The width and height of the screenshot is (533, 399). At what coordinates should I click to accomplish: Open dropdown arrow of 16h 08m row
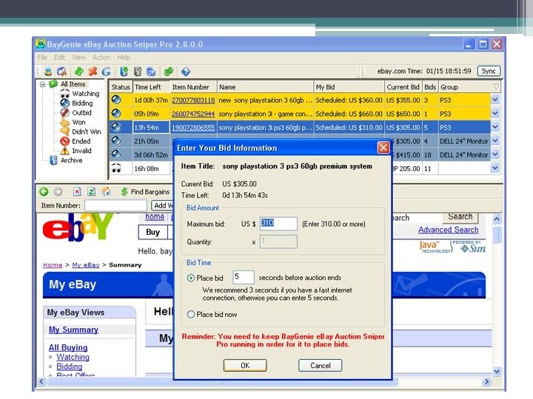[495, 168]
